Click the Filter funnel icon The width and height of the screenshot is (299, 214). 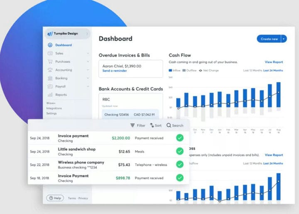132,125
